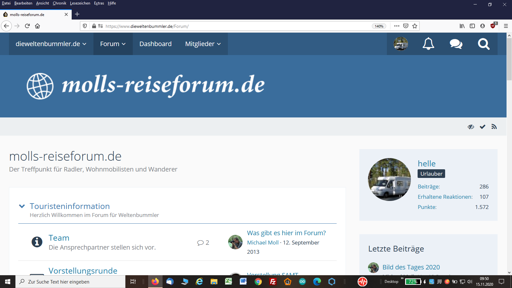The width and height of the screenshot is (512, 288).
Task: Click the search magnifier icon in header
Action: [x=484, y=44]
